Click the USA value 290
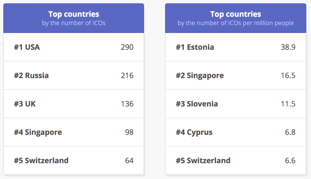The width and height of the screenshot is (311, 179). pyautogui.click(x=127, y=47)
